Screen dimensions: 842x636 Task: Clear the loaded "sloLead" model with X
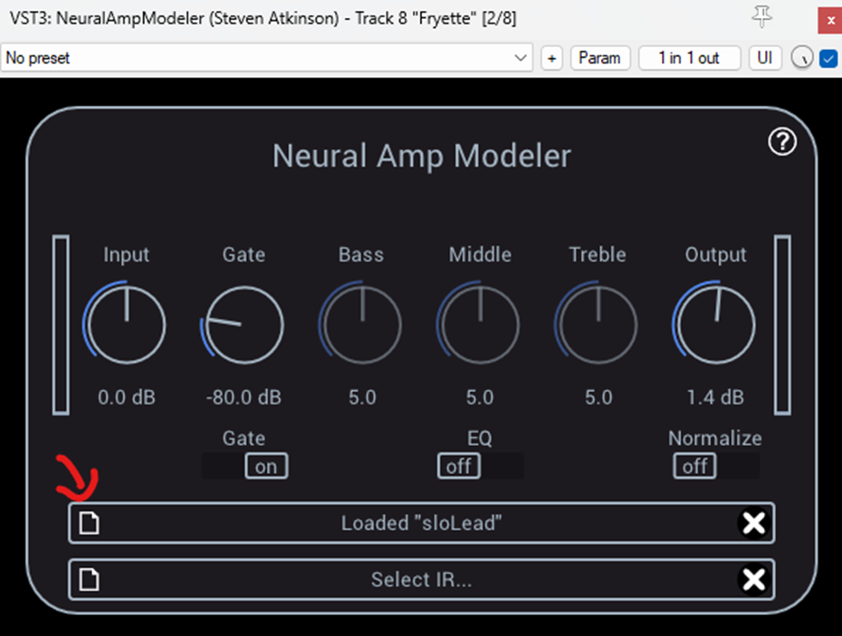[x=754, y=523]
